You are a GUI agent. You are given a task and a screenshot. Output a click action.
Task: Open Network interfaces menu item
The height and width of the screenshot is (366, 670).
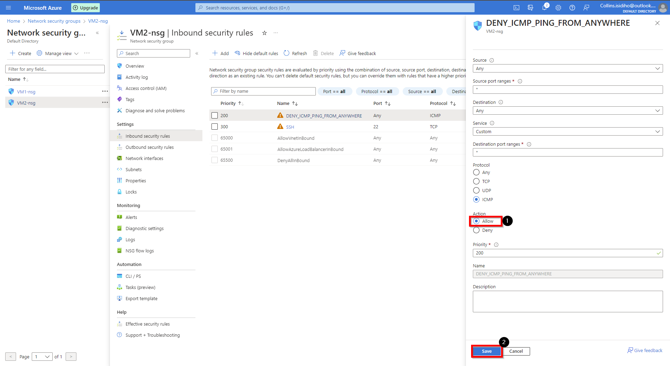pyautogui.click(x=144, y=158)
